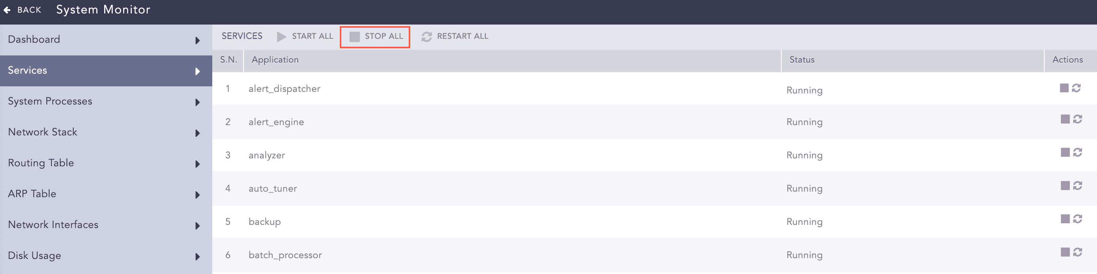Click the back arrow icon
This screenshot has height=274, width=1097.
[x=7, y=10]
